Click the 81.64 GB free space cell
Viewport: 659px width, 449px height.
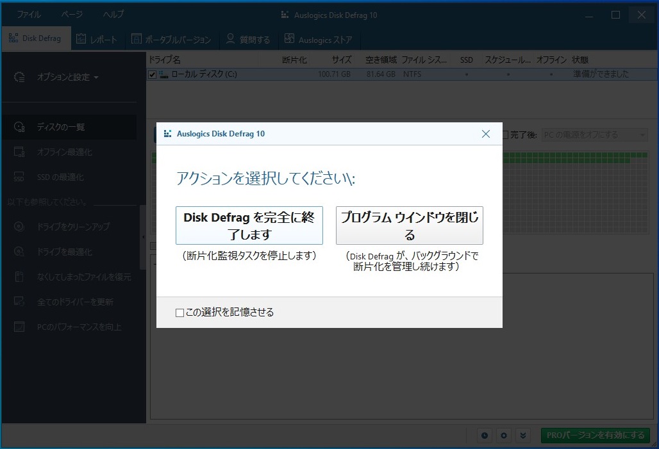(x=381, y=74)
